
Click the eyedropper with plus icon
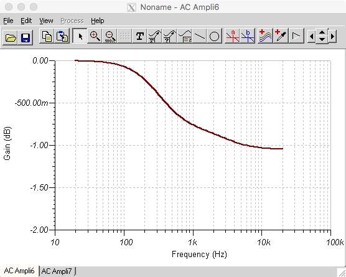click(281, 35)
